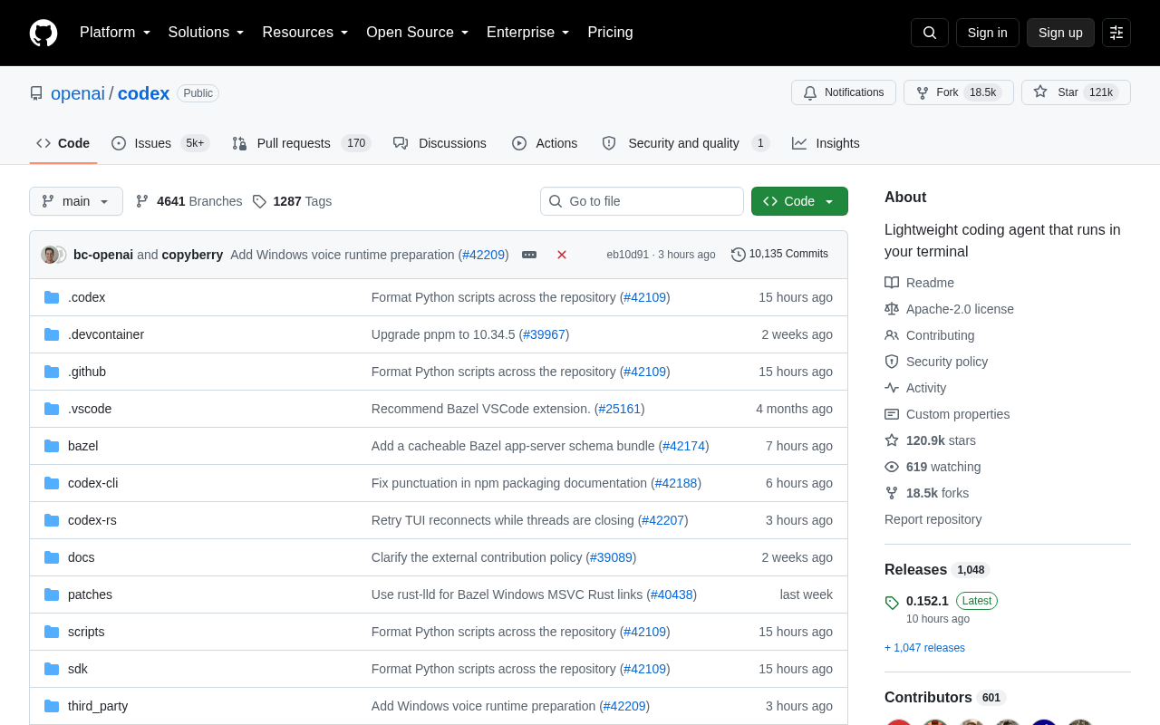The height and width of the screenshot is (725, 1160).
Task: Star the repository with Star button
Action: click(1076, 92)
